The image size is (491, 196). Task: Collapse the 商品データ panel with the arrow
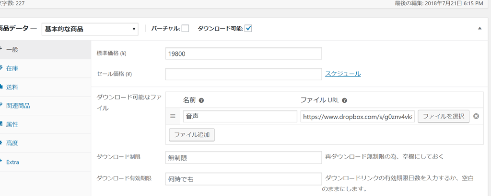point(479,29)
